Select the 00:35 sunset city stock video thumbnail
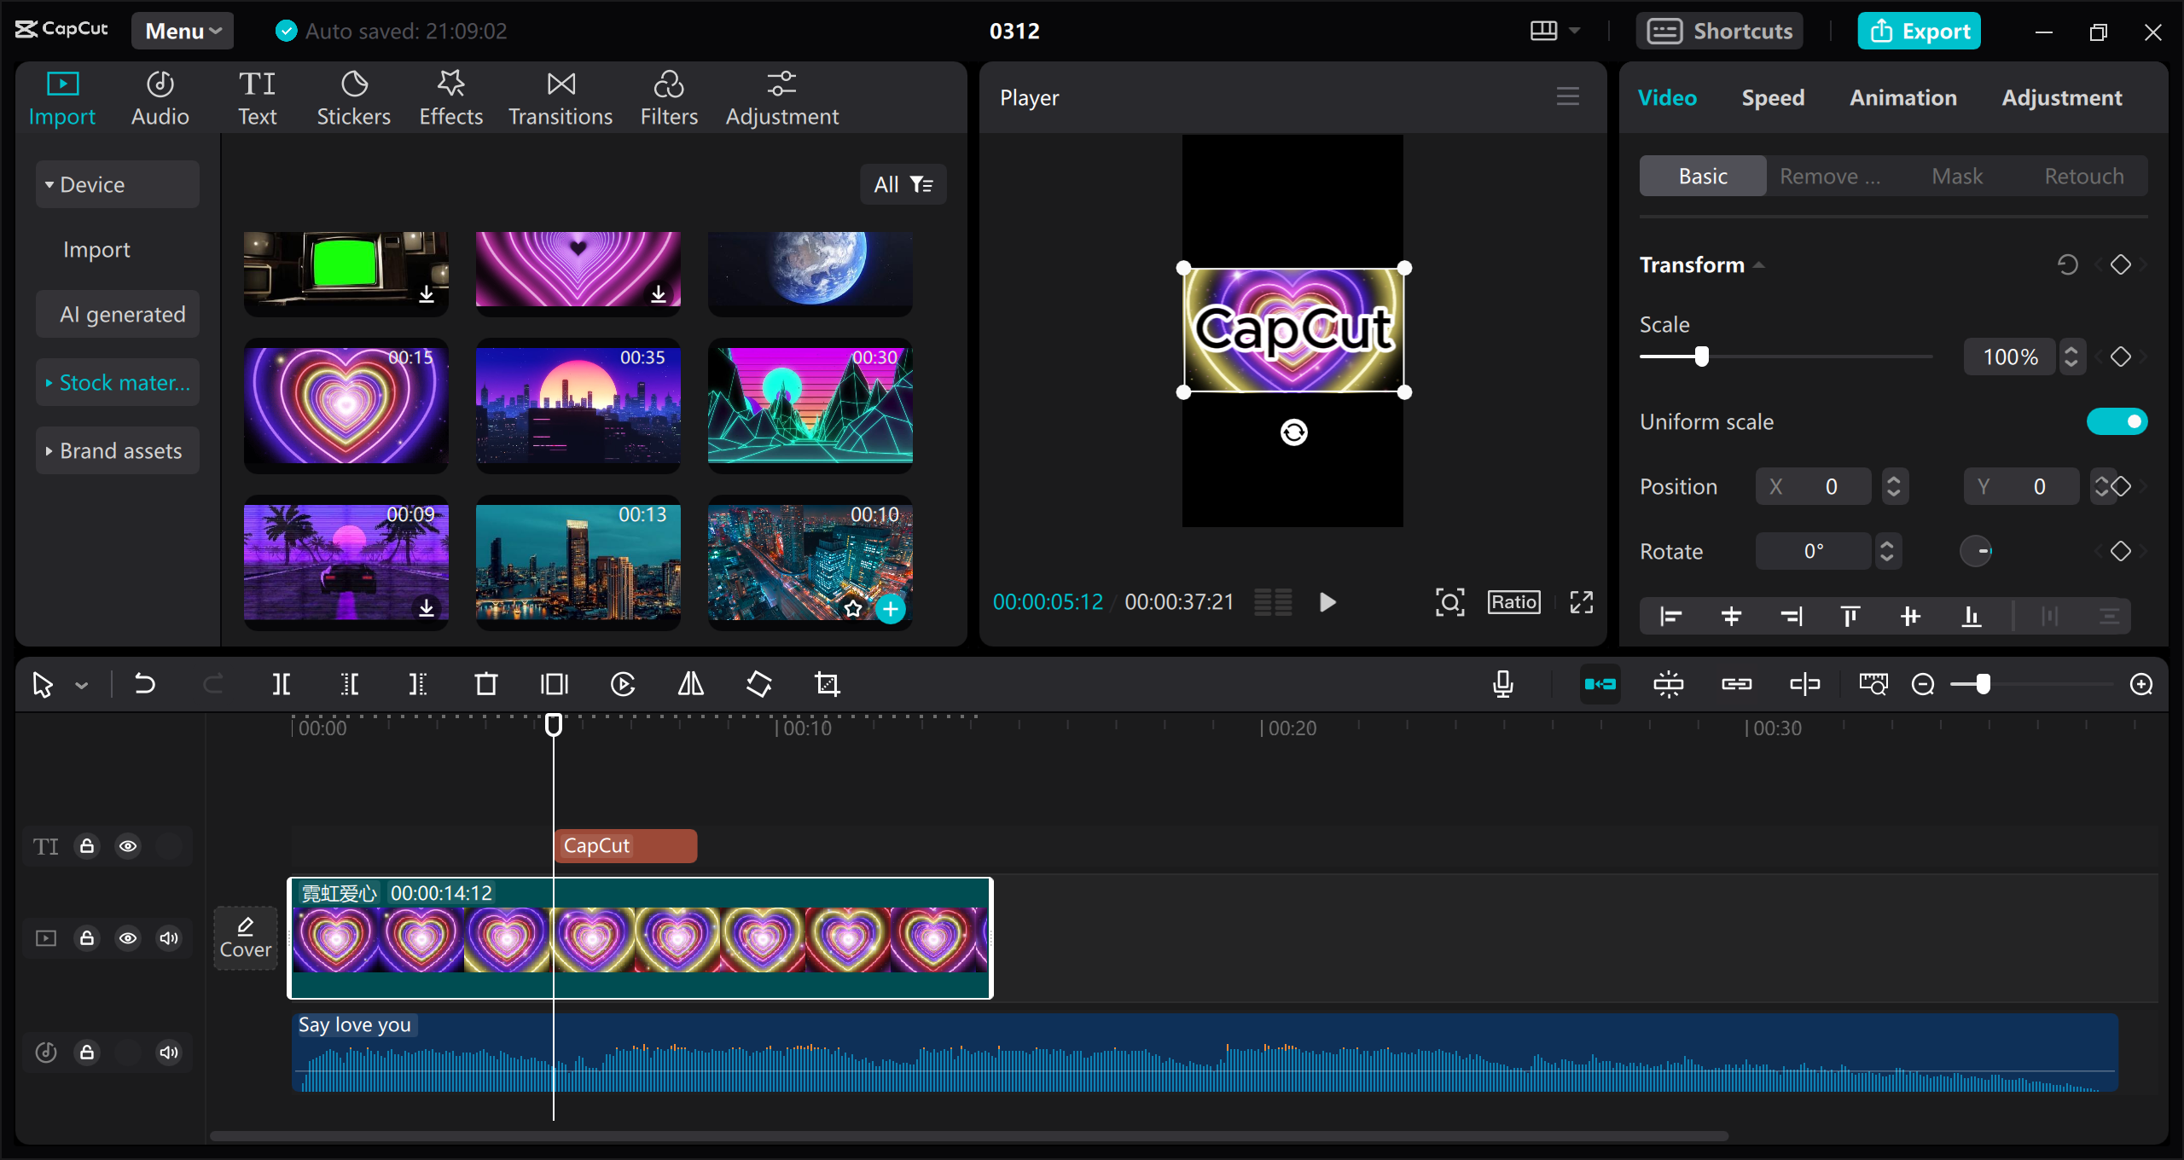This screenshot has height=1160, width=2184. (578, 407)
